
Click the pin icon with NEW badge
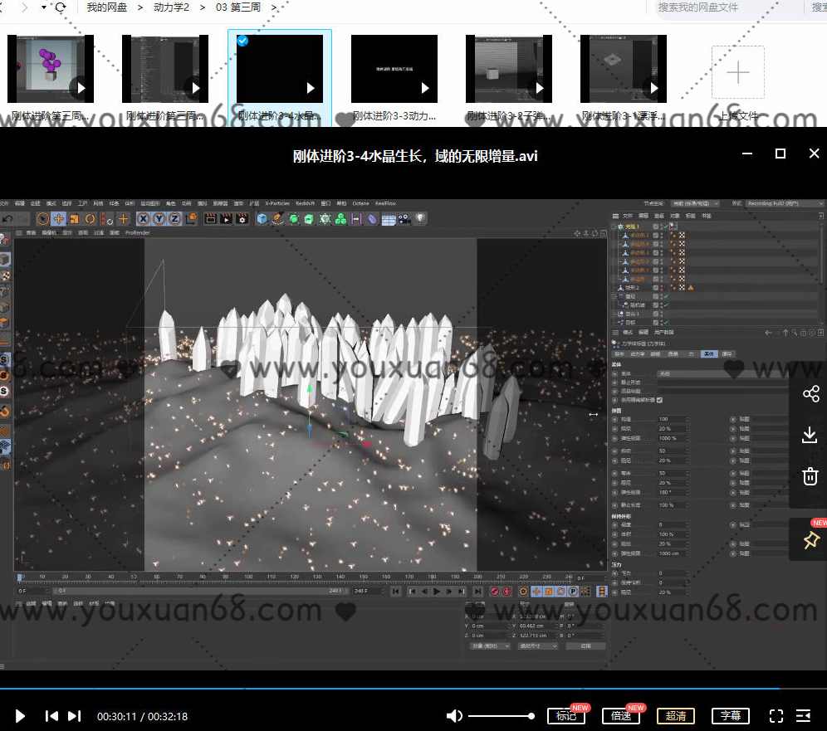[810, 540]
